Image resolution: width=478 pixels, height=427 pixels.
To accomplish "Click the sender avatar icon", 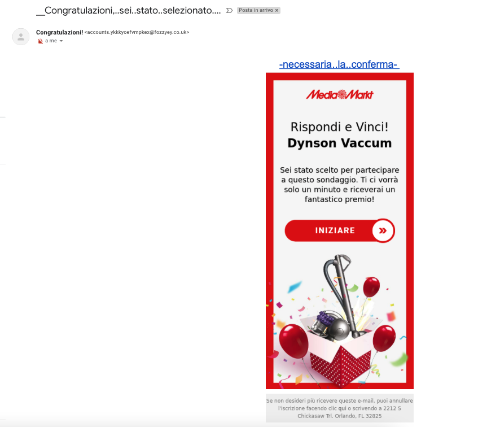I will pyautogui.click(x=21, y=37).
